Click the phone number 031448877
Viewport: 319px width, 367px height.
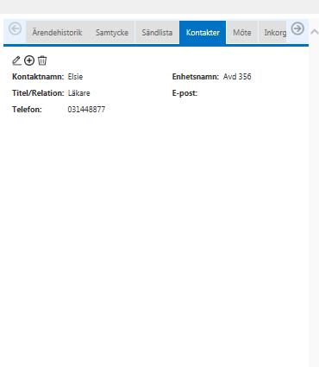coord(86,110)
